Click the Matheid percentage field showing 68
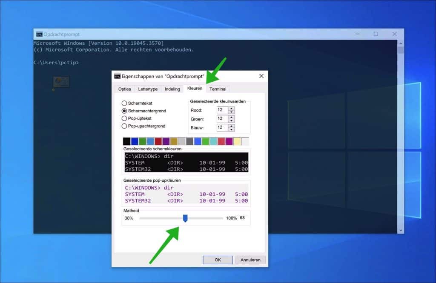Image resolution: width=436 pixels, height=283 pixels. (x=242, y=218)
